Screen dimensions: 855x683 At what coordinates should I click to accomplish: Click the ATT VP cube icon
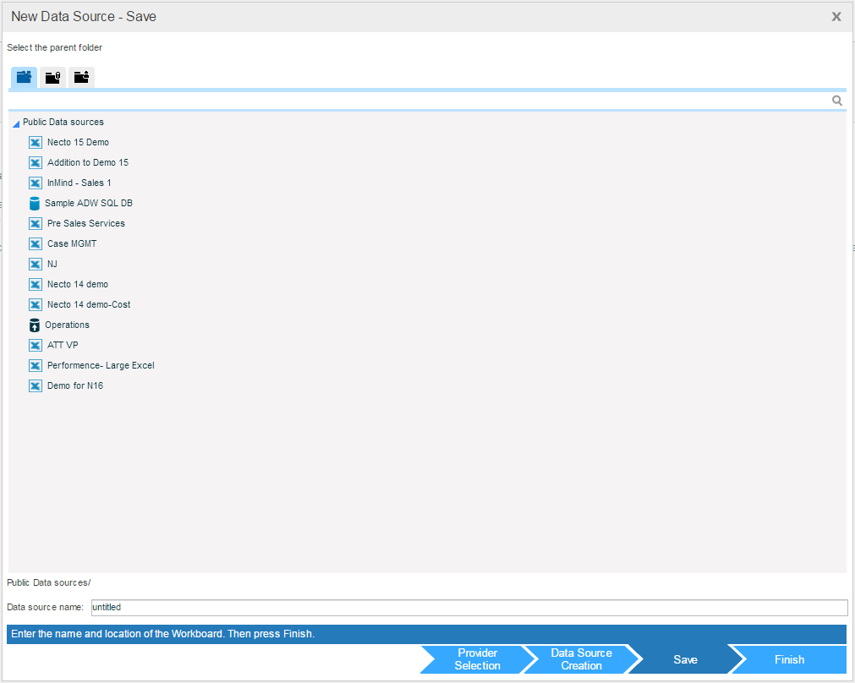tap(36, 345)
